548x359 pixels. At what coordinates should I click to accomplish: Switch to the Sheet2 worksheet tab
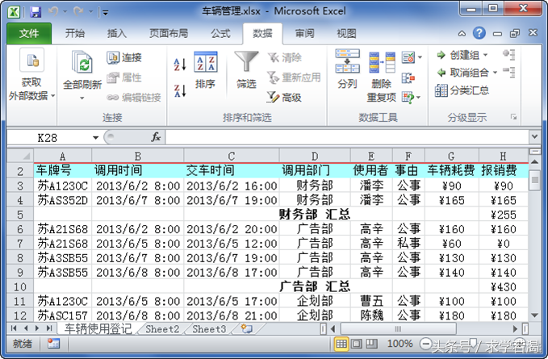pos(162,329)
